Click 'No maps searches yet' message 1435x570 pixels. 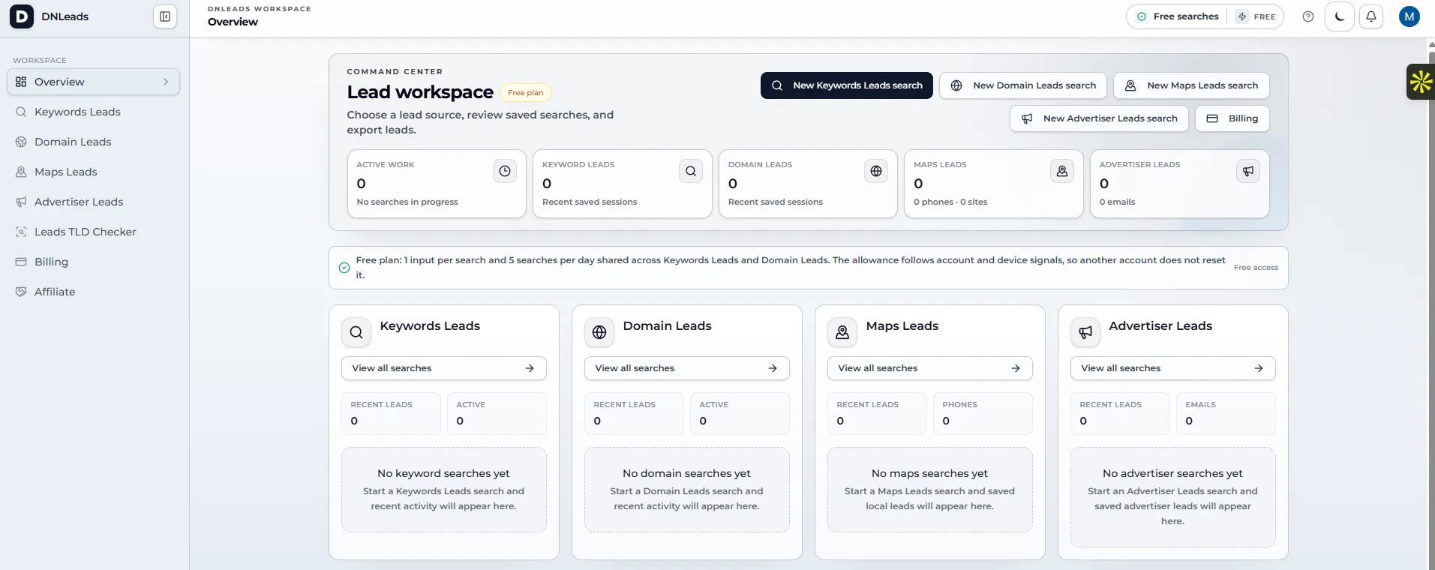[930, 473]
